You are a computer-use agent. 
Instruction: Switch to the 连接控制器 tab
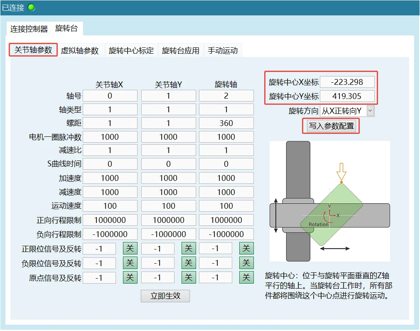[29, 29]
